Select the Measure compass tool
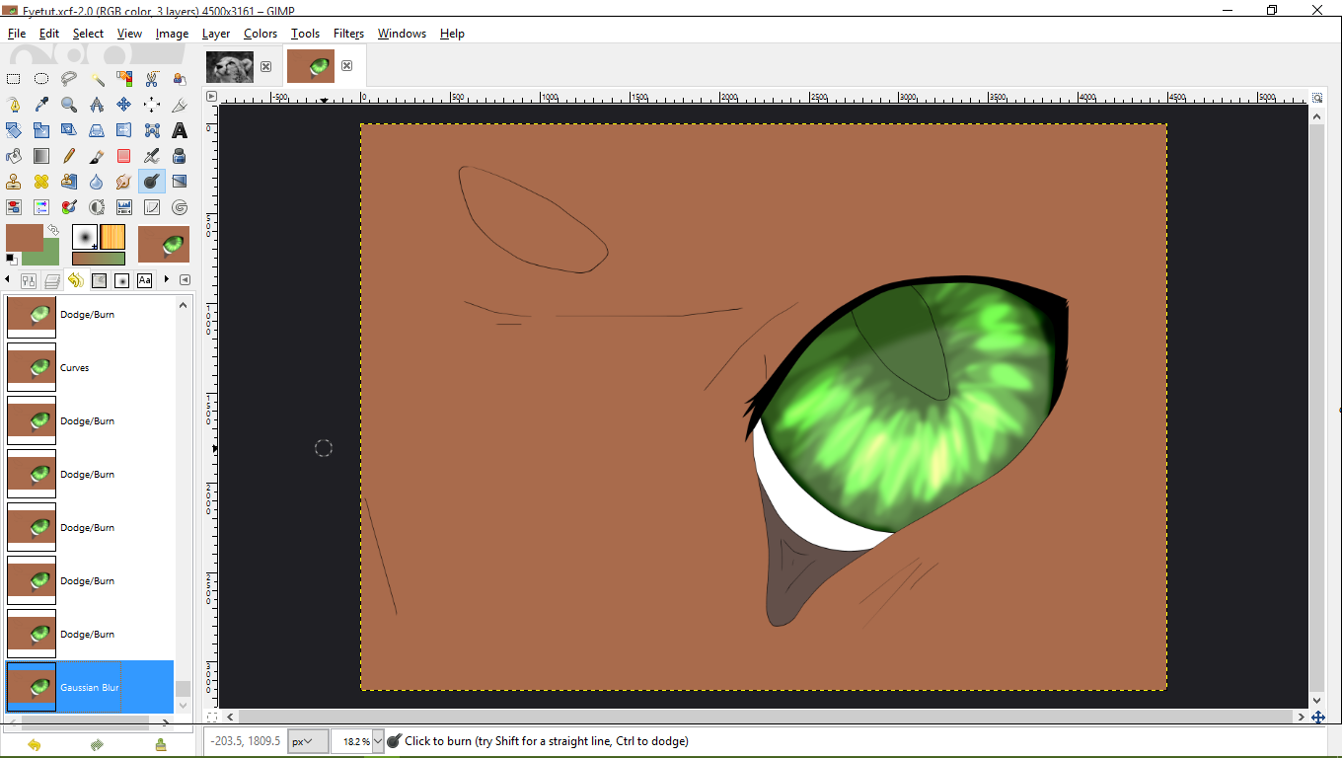Image resolution: width=1342 pixels, height=758 pixels. tap(97, 105)
